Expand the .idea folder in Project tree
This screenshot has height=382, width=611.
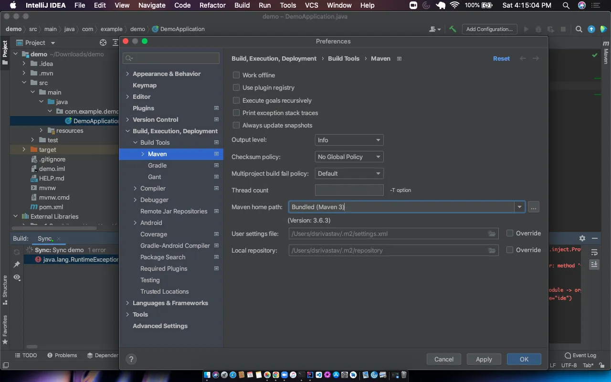coord(24,64)
